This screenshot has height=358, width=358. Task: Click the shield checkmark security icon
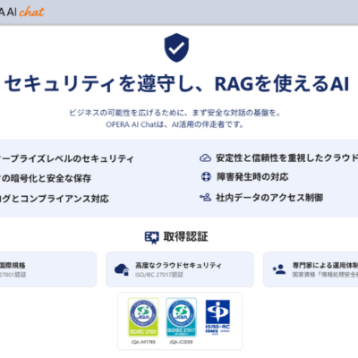(x=176, y=47)
